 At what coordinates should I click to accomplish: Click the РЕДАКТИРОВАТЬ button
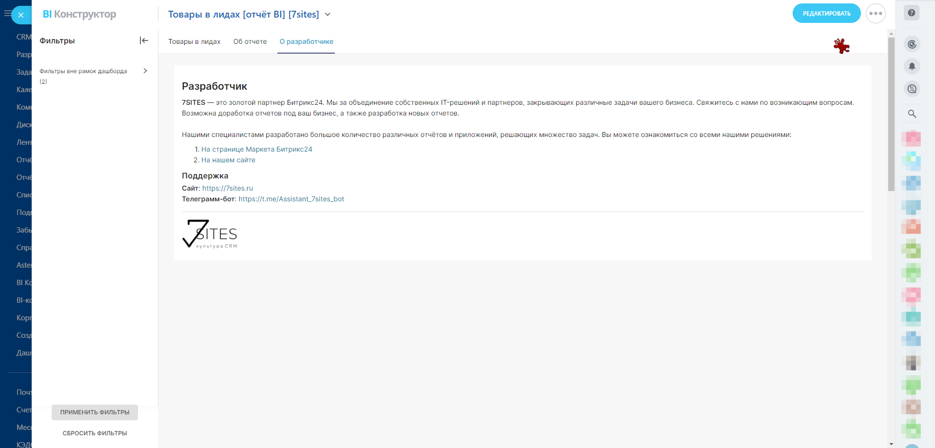[827, 14]
